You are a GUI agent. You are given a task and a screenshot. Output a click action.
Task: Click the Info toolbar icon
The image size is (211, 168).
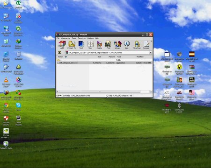click(126, 45)
